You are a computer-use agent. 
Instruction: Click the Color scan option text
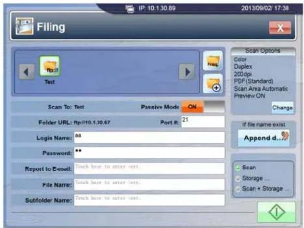tap(240, 59)
